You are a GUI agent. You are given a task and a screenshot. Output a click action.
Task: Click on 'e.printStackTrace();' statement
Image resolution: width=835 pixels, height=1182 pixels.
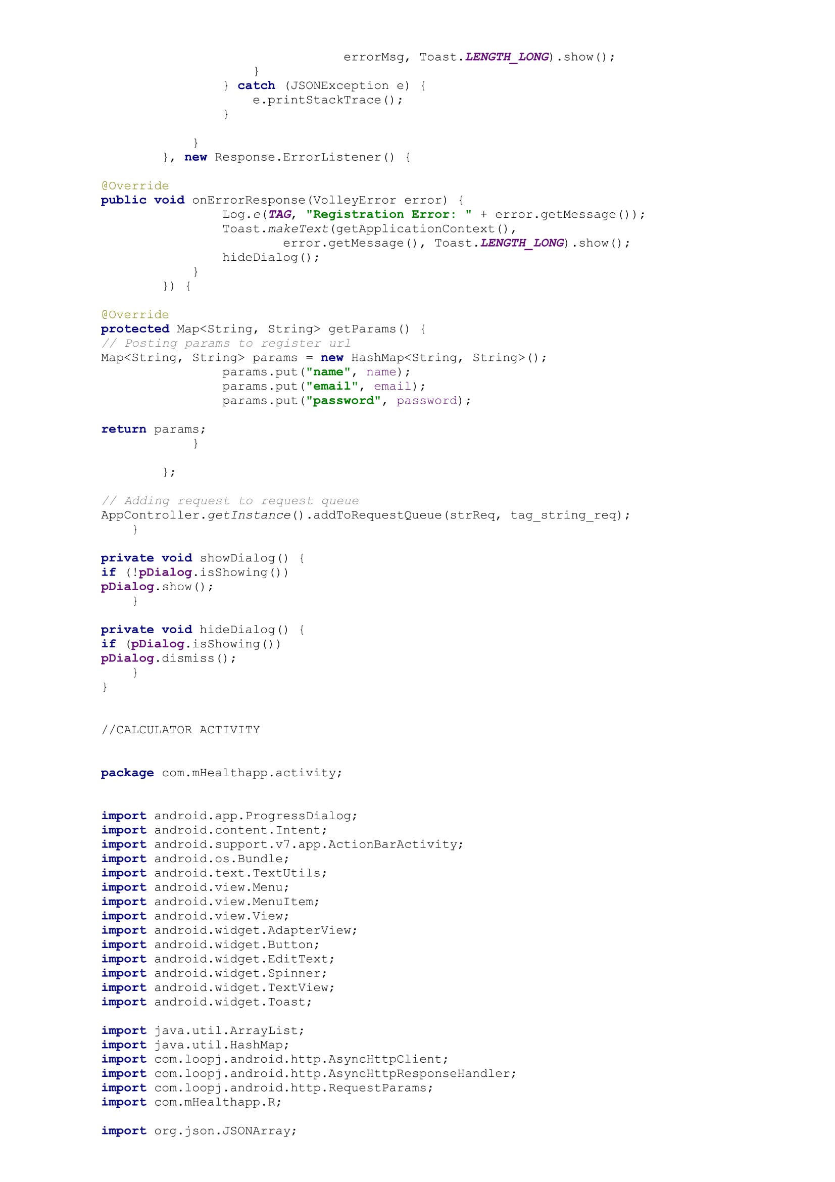tap(327, 100)
